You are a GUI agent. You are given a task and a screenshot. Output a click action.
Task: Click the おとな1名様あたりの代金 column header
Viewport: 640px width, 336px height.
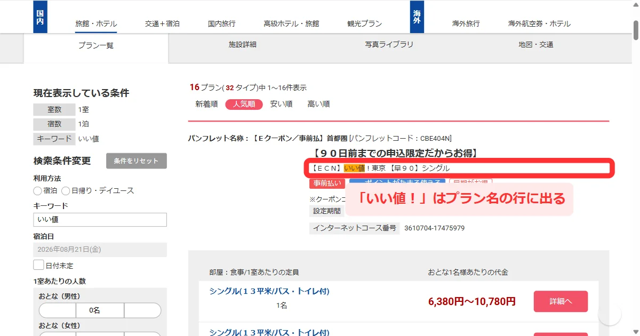point(468,272)
